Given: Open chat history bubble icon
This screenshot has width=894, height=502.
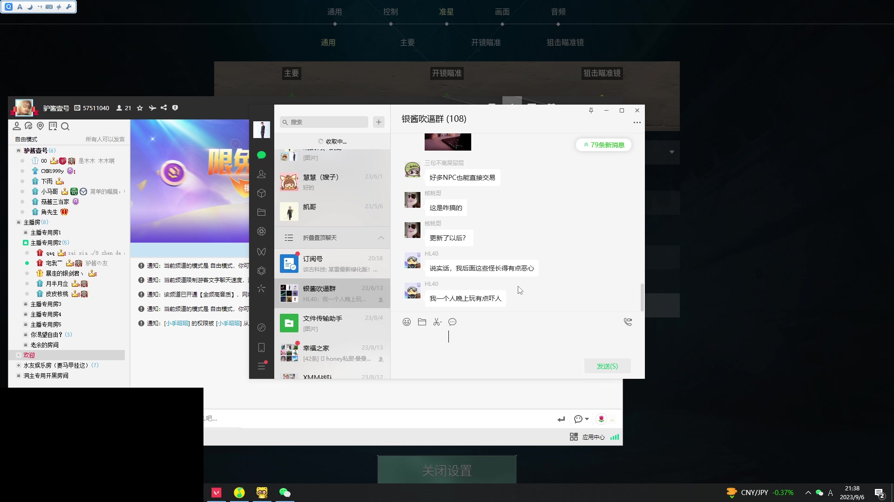Looking at the screenshot, I should coord(452,322).
